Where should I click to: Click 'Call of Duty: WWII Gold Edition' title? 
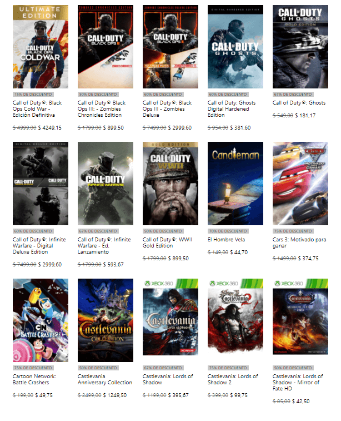pyautogui.click(x=167, y=242)
